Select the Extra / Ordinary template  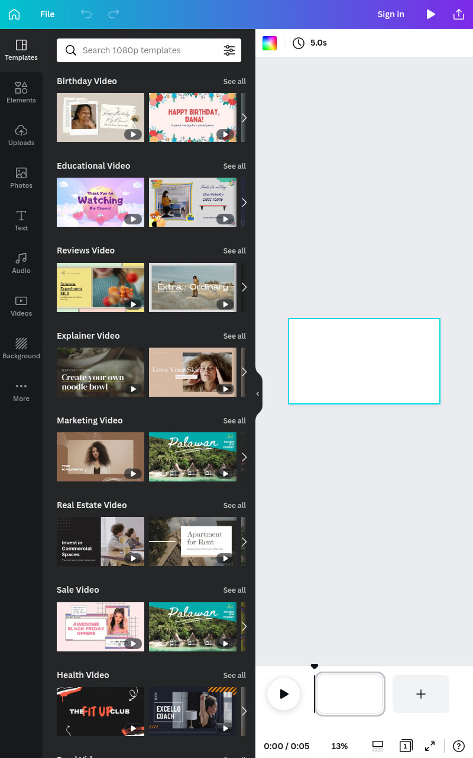click(193, 287)
